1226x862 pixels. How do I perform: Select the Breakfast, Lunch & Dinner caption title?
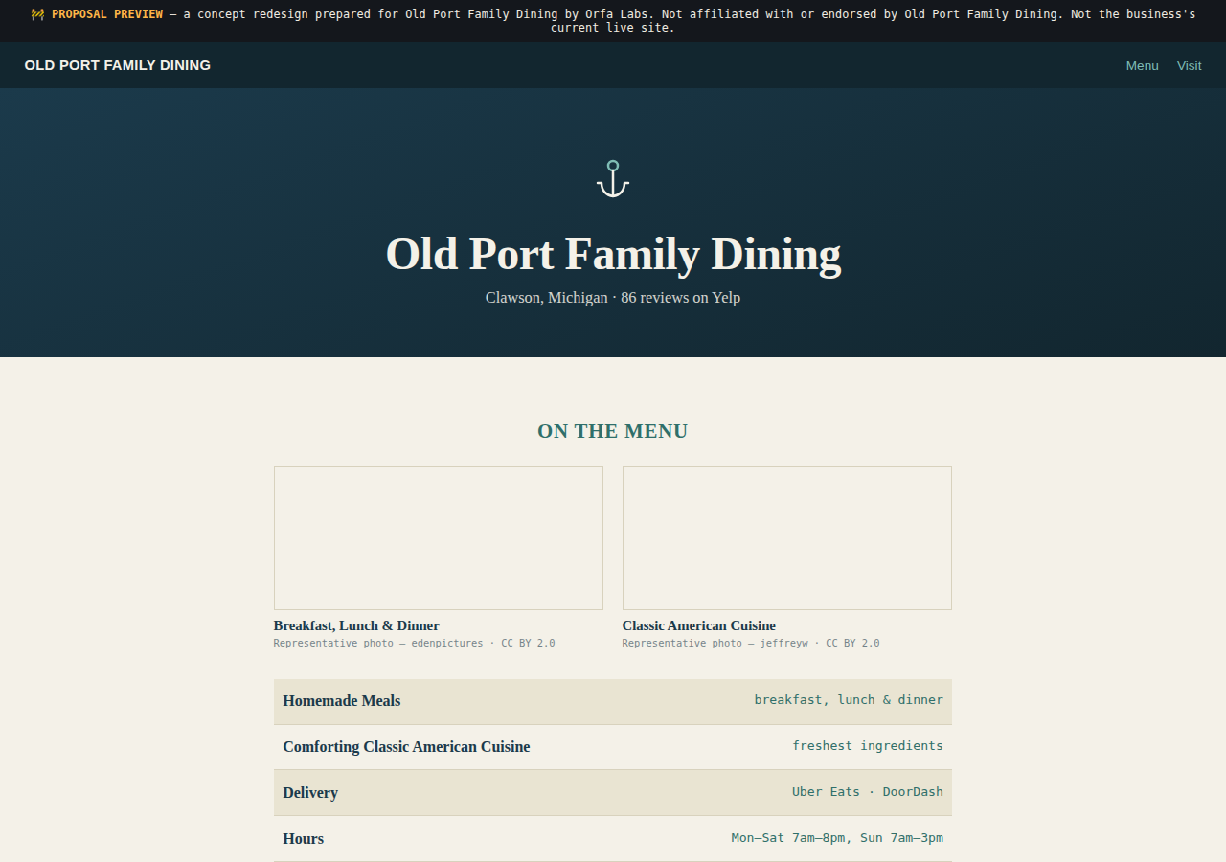point(356,625)
